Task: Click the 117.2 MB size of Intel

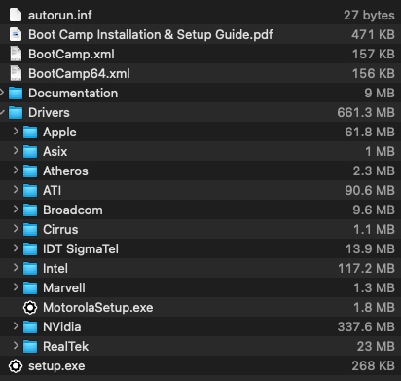Action: (366, 269)
